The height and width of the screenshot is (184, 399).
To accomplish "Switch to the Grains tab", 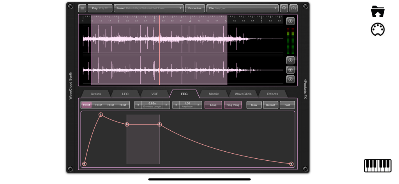I will (96, 94).
